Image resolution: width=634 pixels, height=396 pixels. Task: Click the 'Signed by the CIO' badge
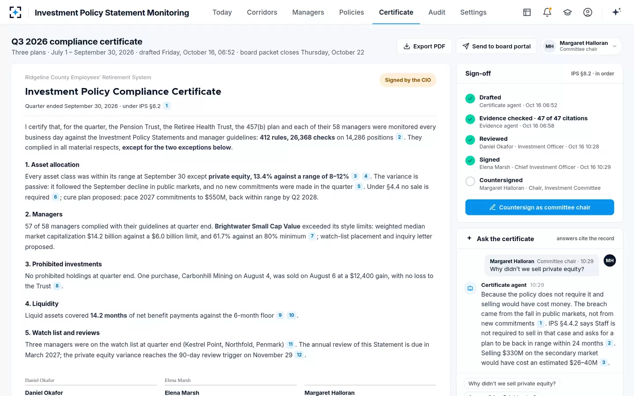(x=408, y=80)
